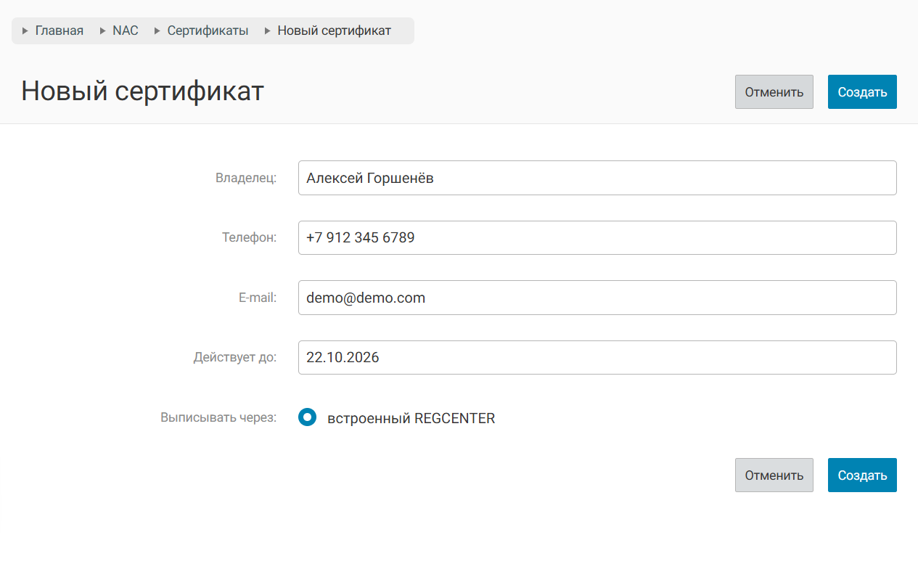Image resolution: width=918 pixels, height=564 pixels.
Task: Select the встроенный REGCENTER radio button
Action: 308,417
